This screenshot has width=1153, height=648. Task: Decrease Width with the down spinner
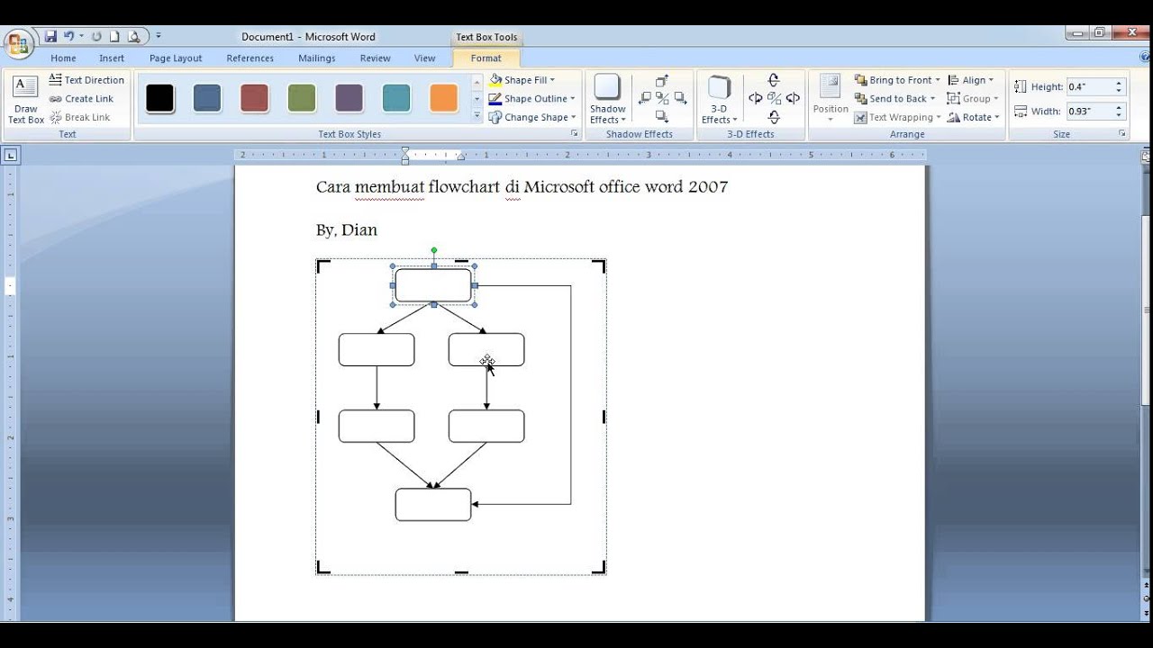coord(1119,116)
